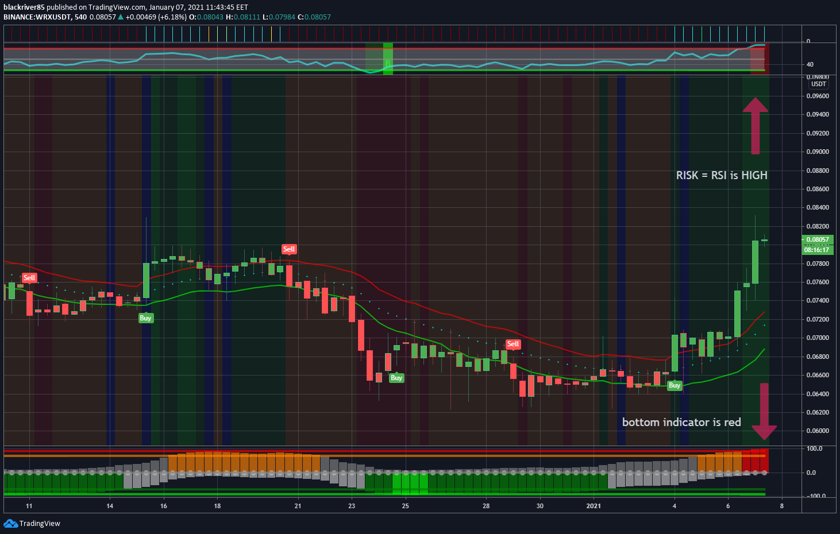Click the Buy label near December 25
Viewport: 840px width, 534px height.
[396, 378]
